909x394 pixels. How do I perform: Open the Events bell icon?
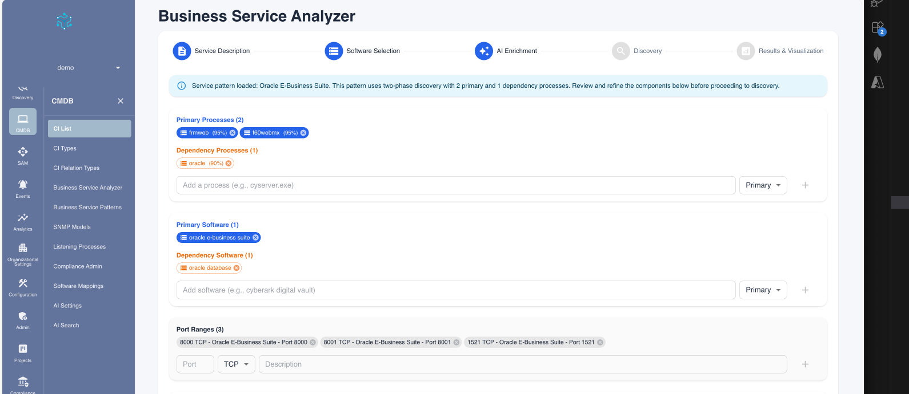click(23, 185)
